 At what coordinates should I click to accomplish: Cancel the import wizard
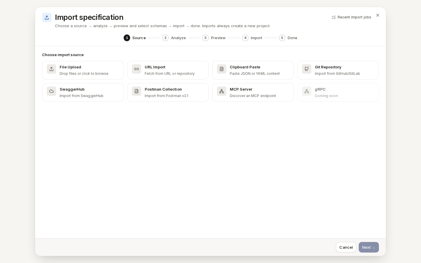[x=346, y=247]
